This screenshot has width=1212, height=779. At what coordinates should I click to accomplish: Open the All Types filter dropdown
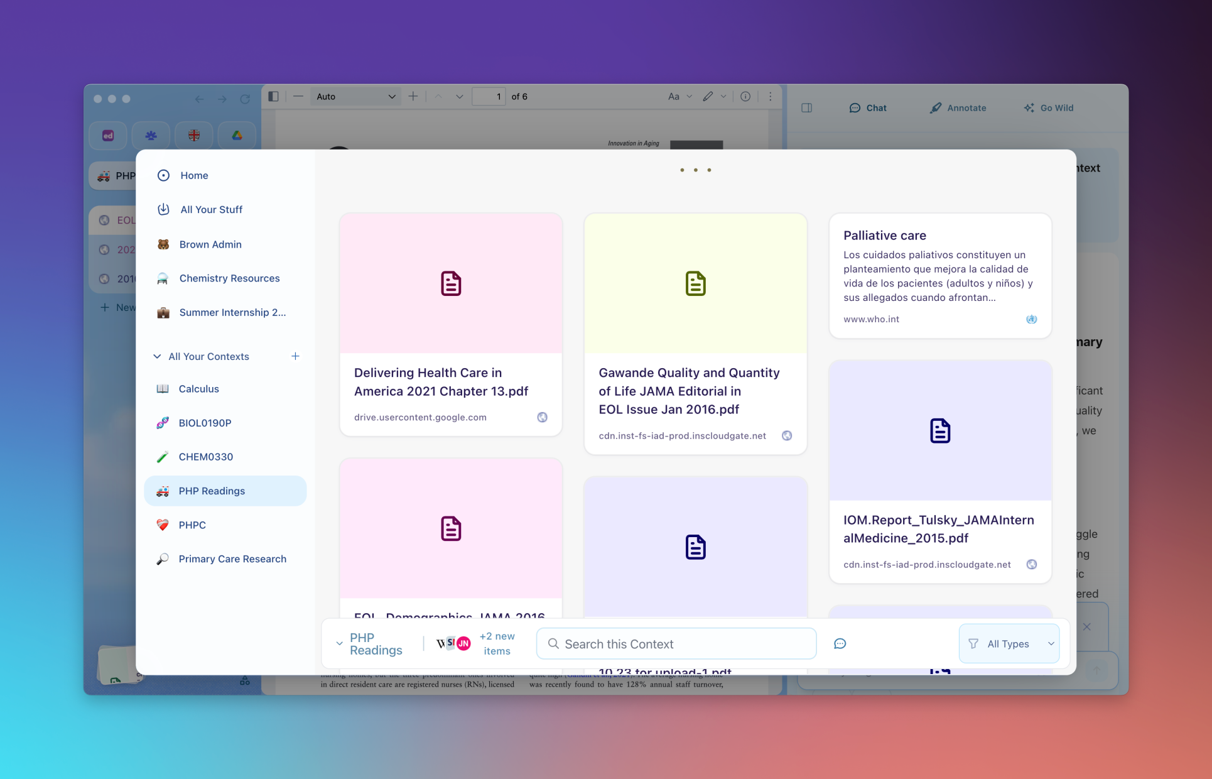(x=1010, y=643)
